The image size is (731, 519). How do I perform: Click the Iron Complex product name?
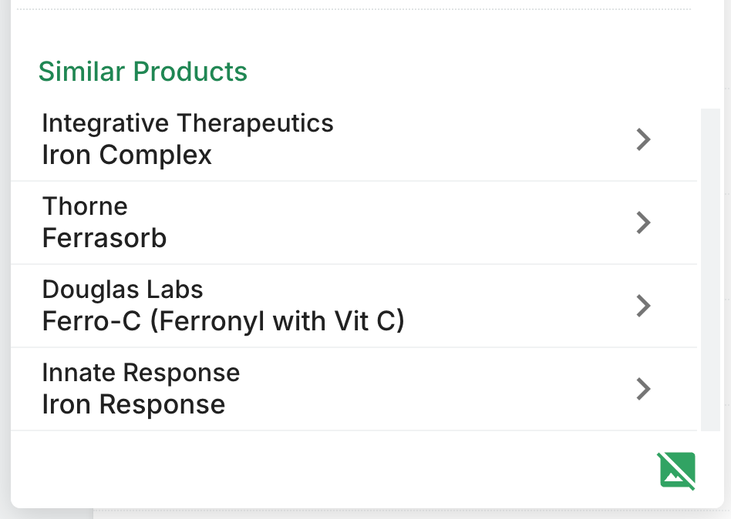(x=126, y=155)
